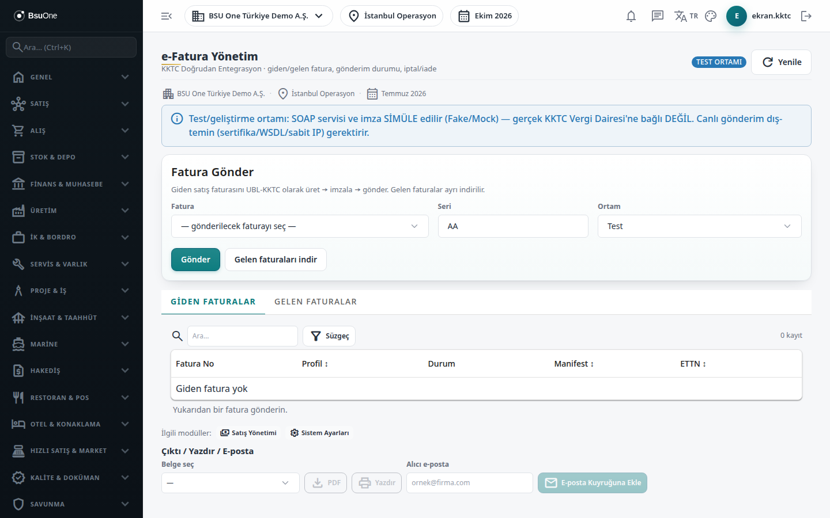This screenshot has height=518, width=830.
Task: Focus the sidebar Ara search box
Action: [71, 47]
